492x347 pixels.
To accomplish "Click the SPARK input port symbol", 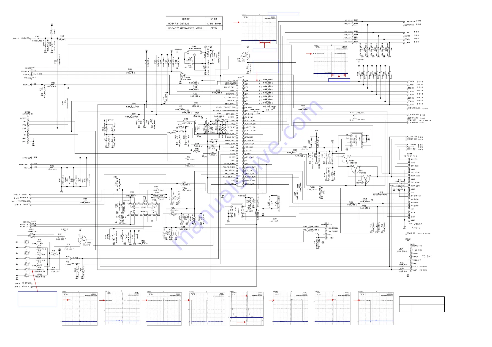I will point(29,38).
